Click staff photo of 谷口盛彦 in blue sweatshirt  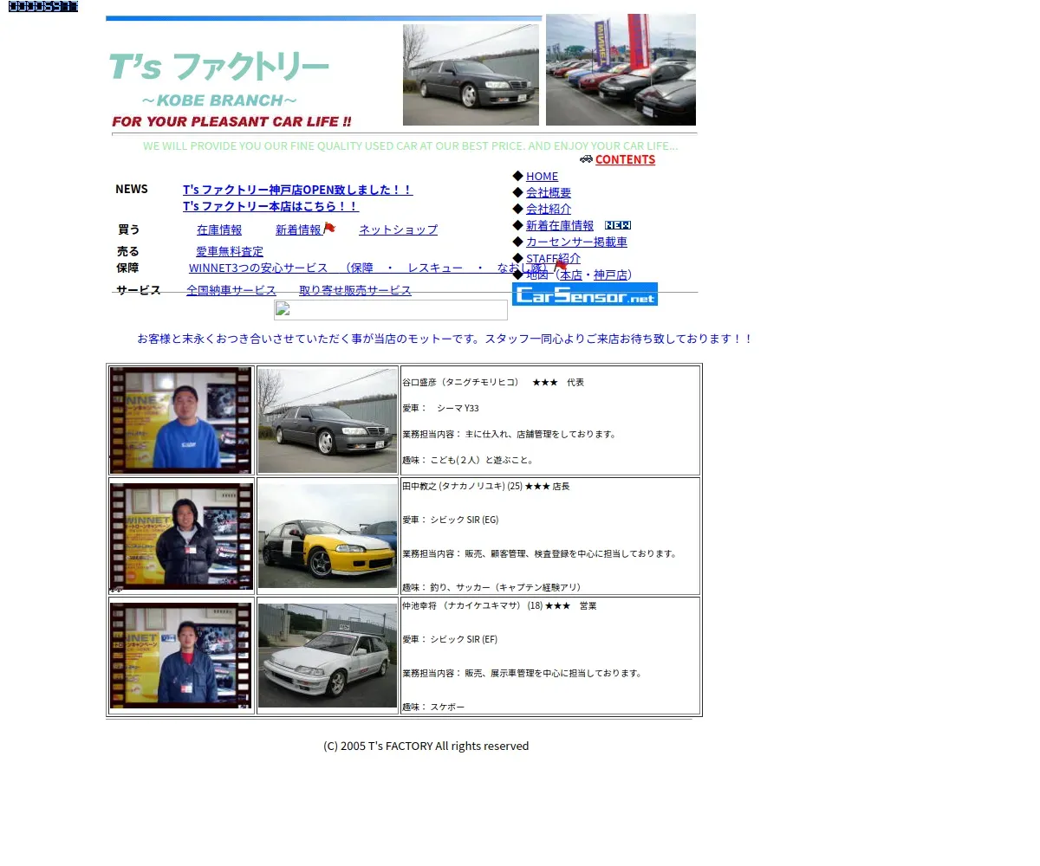tap(181, 420)
